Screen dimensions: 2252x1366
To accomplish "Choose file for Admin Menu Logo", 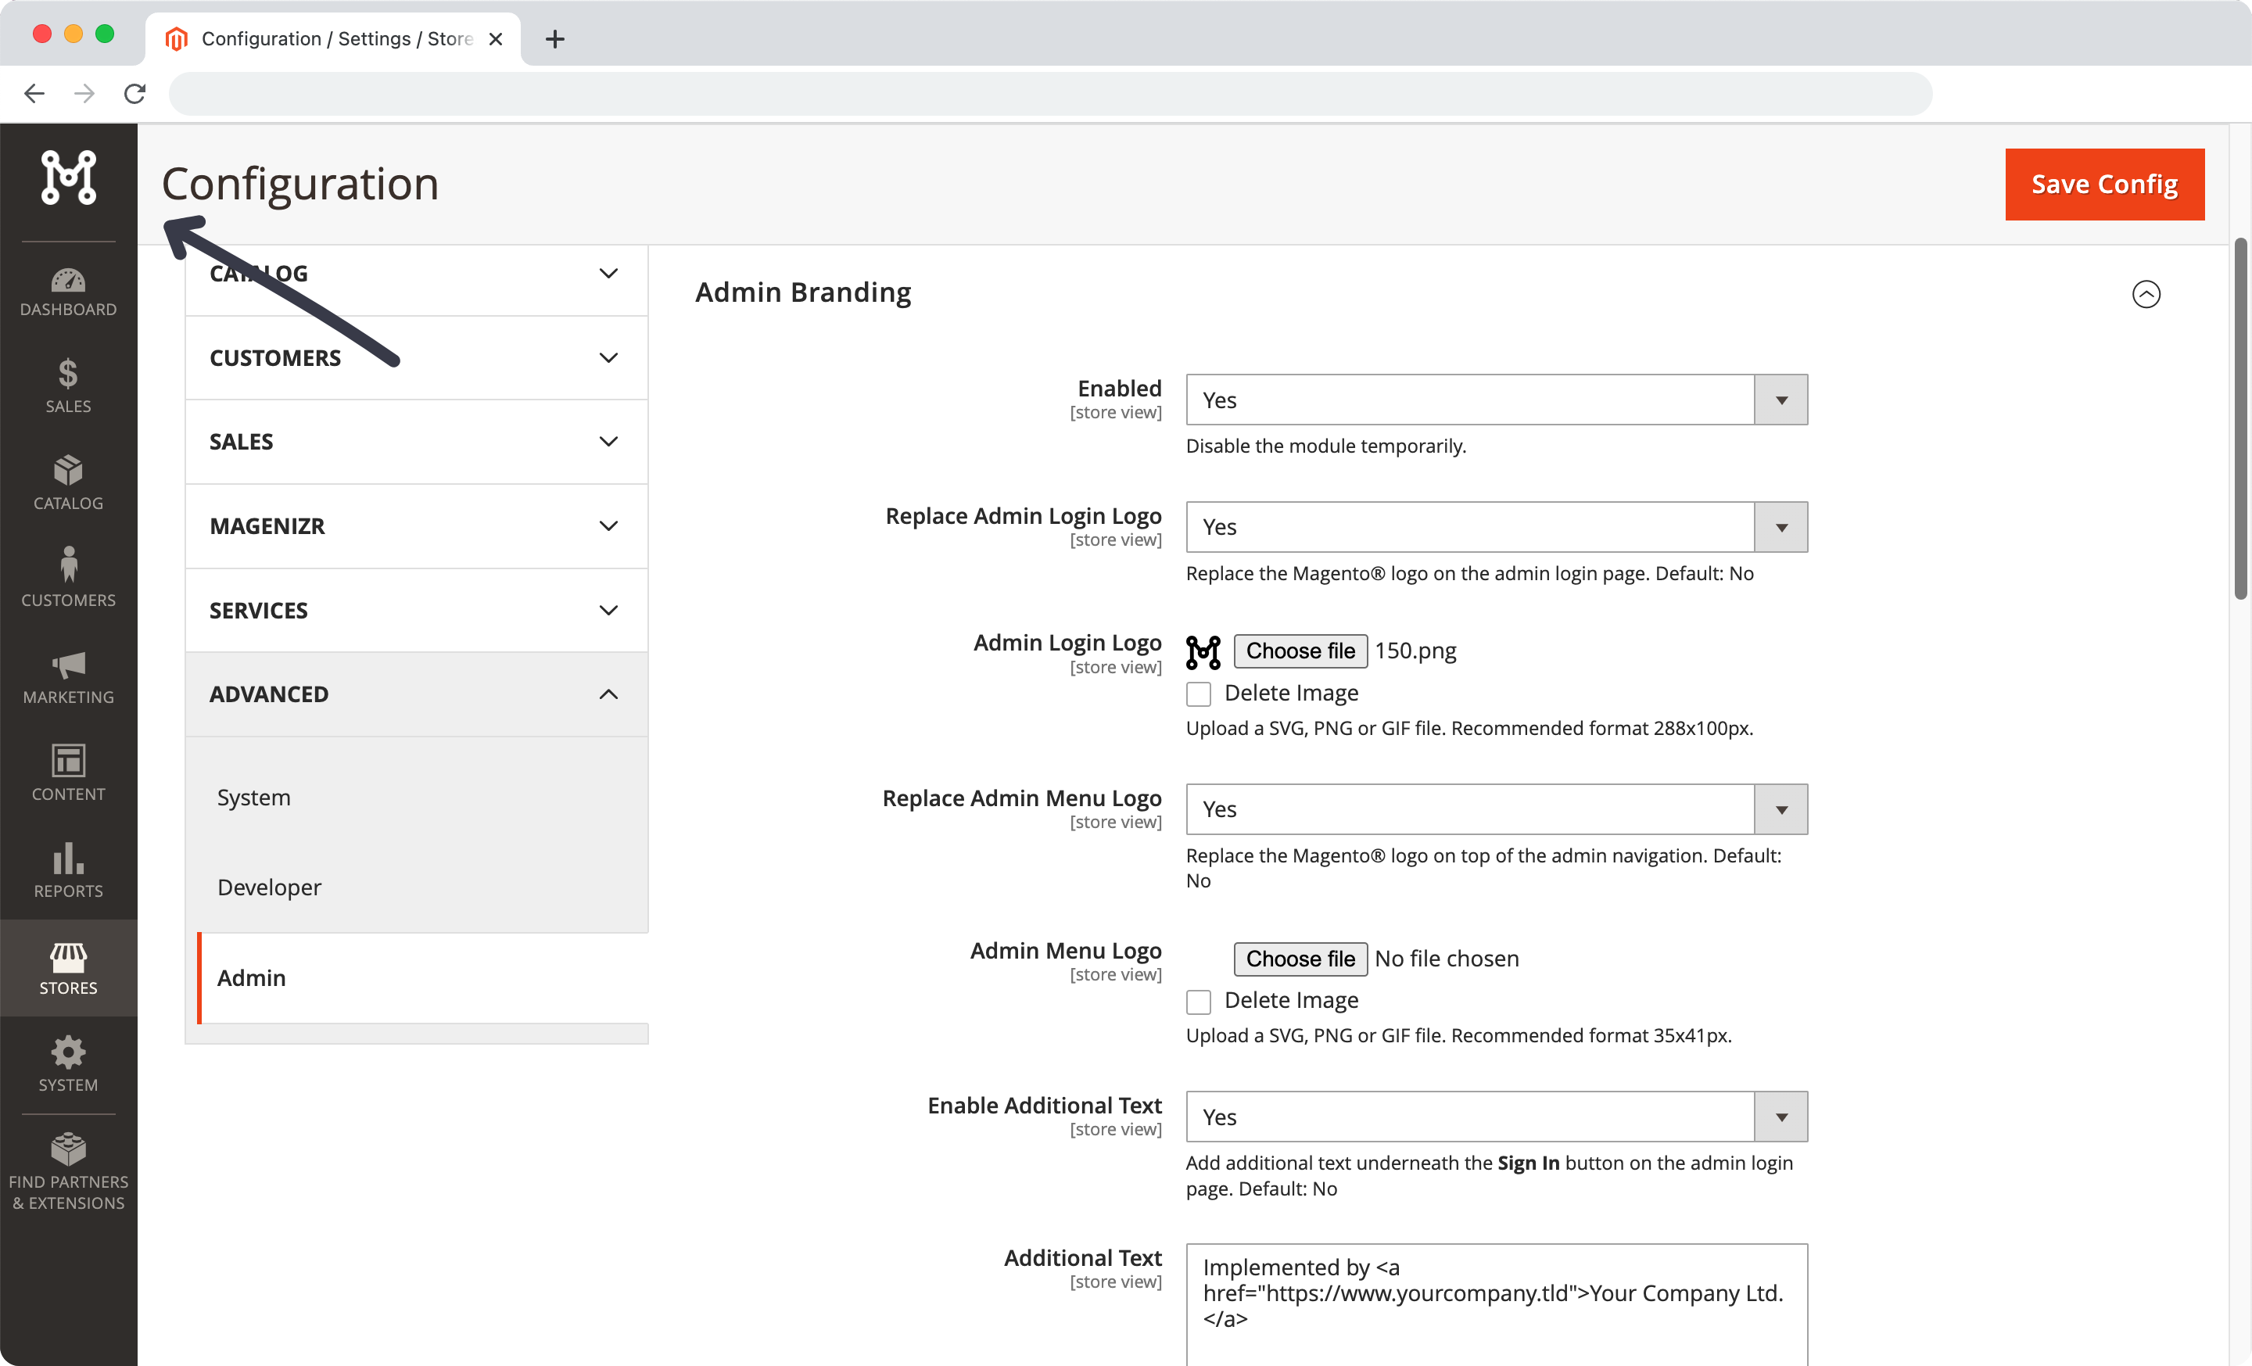I will point(1300,959).
